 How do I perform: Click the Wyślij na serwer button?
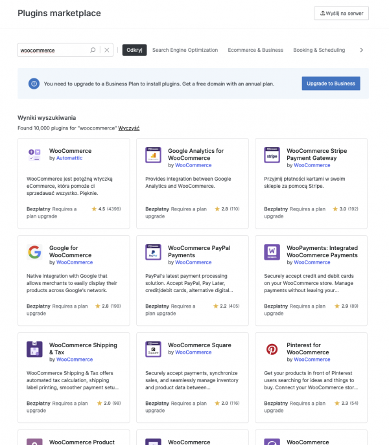341,14
